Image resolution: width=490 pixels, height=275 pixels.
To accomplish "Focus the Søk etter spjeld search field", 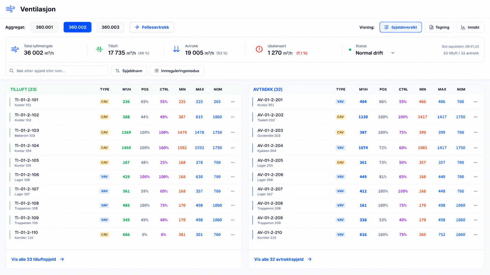I will tap(57, 71).
